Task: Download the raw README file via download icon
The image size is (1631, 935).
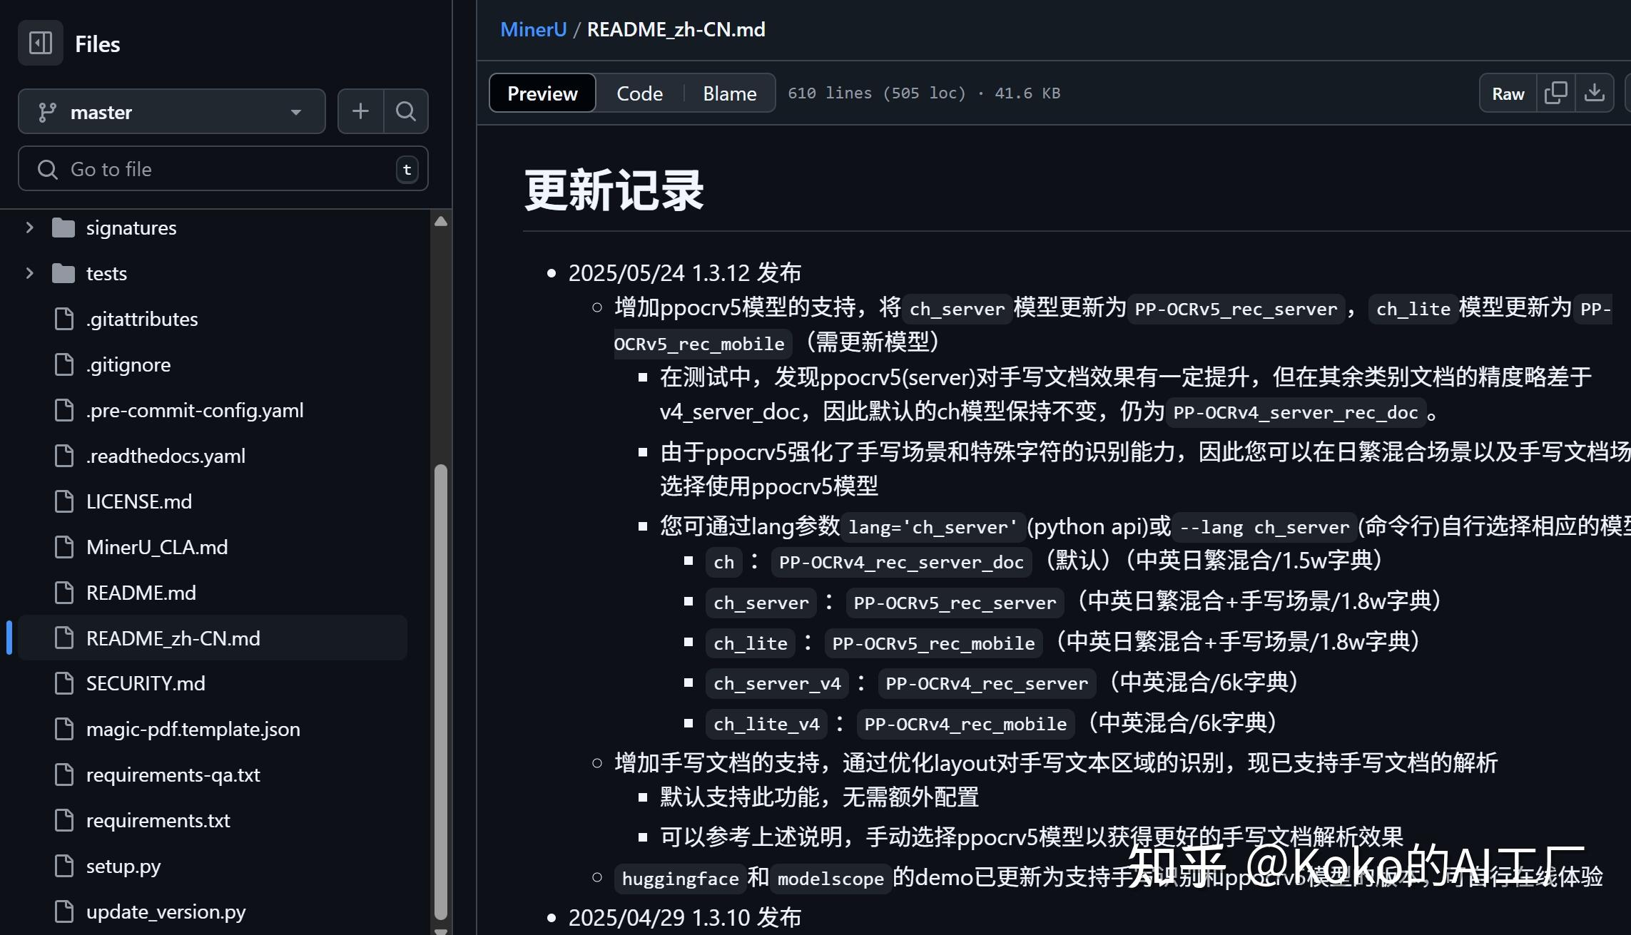Action: coord(1595,93)
